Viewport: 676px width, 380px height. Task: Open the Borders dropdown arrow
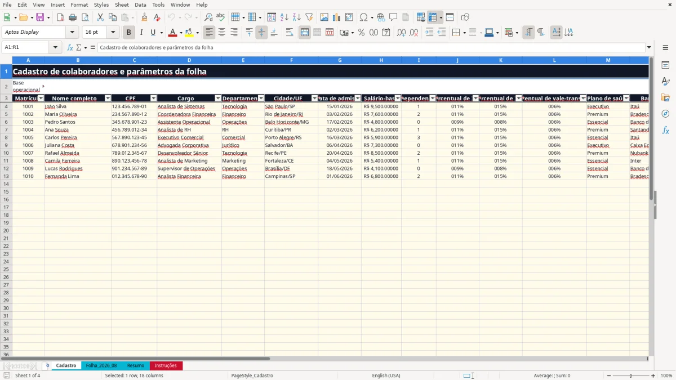click(x=464, y=33)
